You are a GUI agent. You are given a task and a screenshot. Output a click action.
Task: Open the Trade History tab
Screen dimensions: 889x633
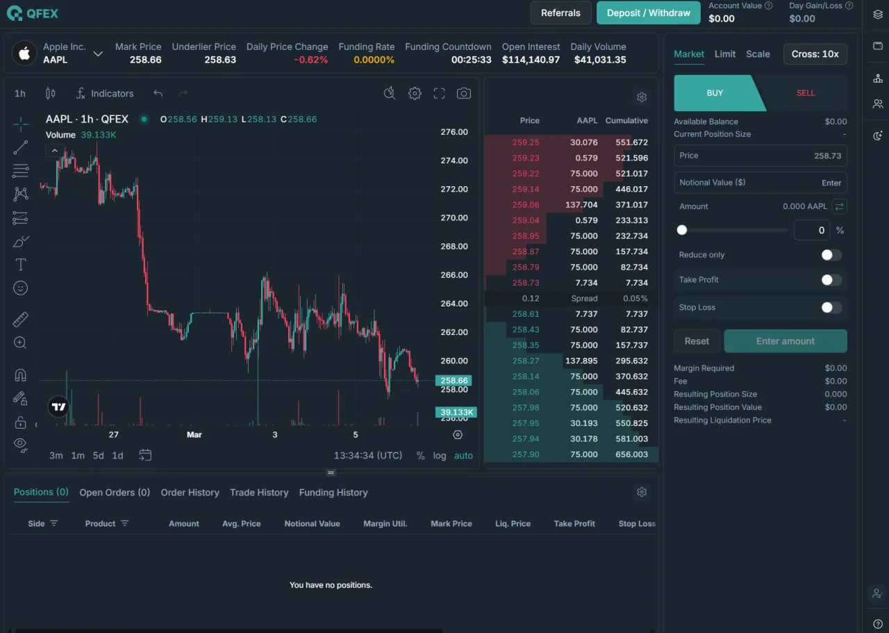point(259,492)
